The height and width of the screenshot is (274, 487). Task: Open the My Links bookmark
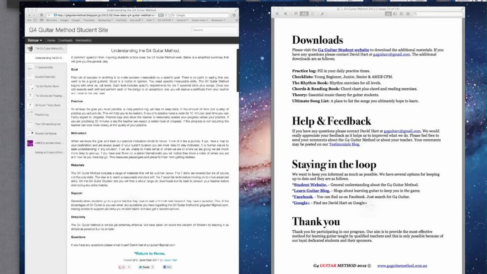51,20
